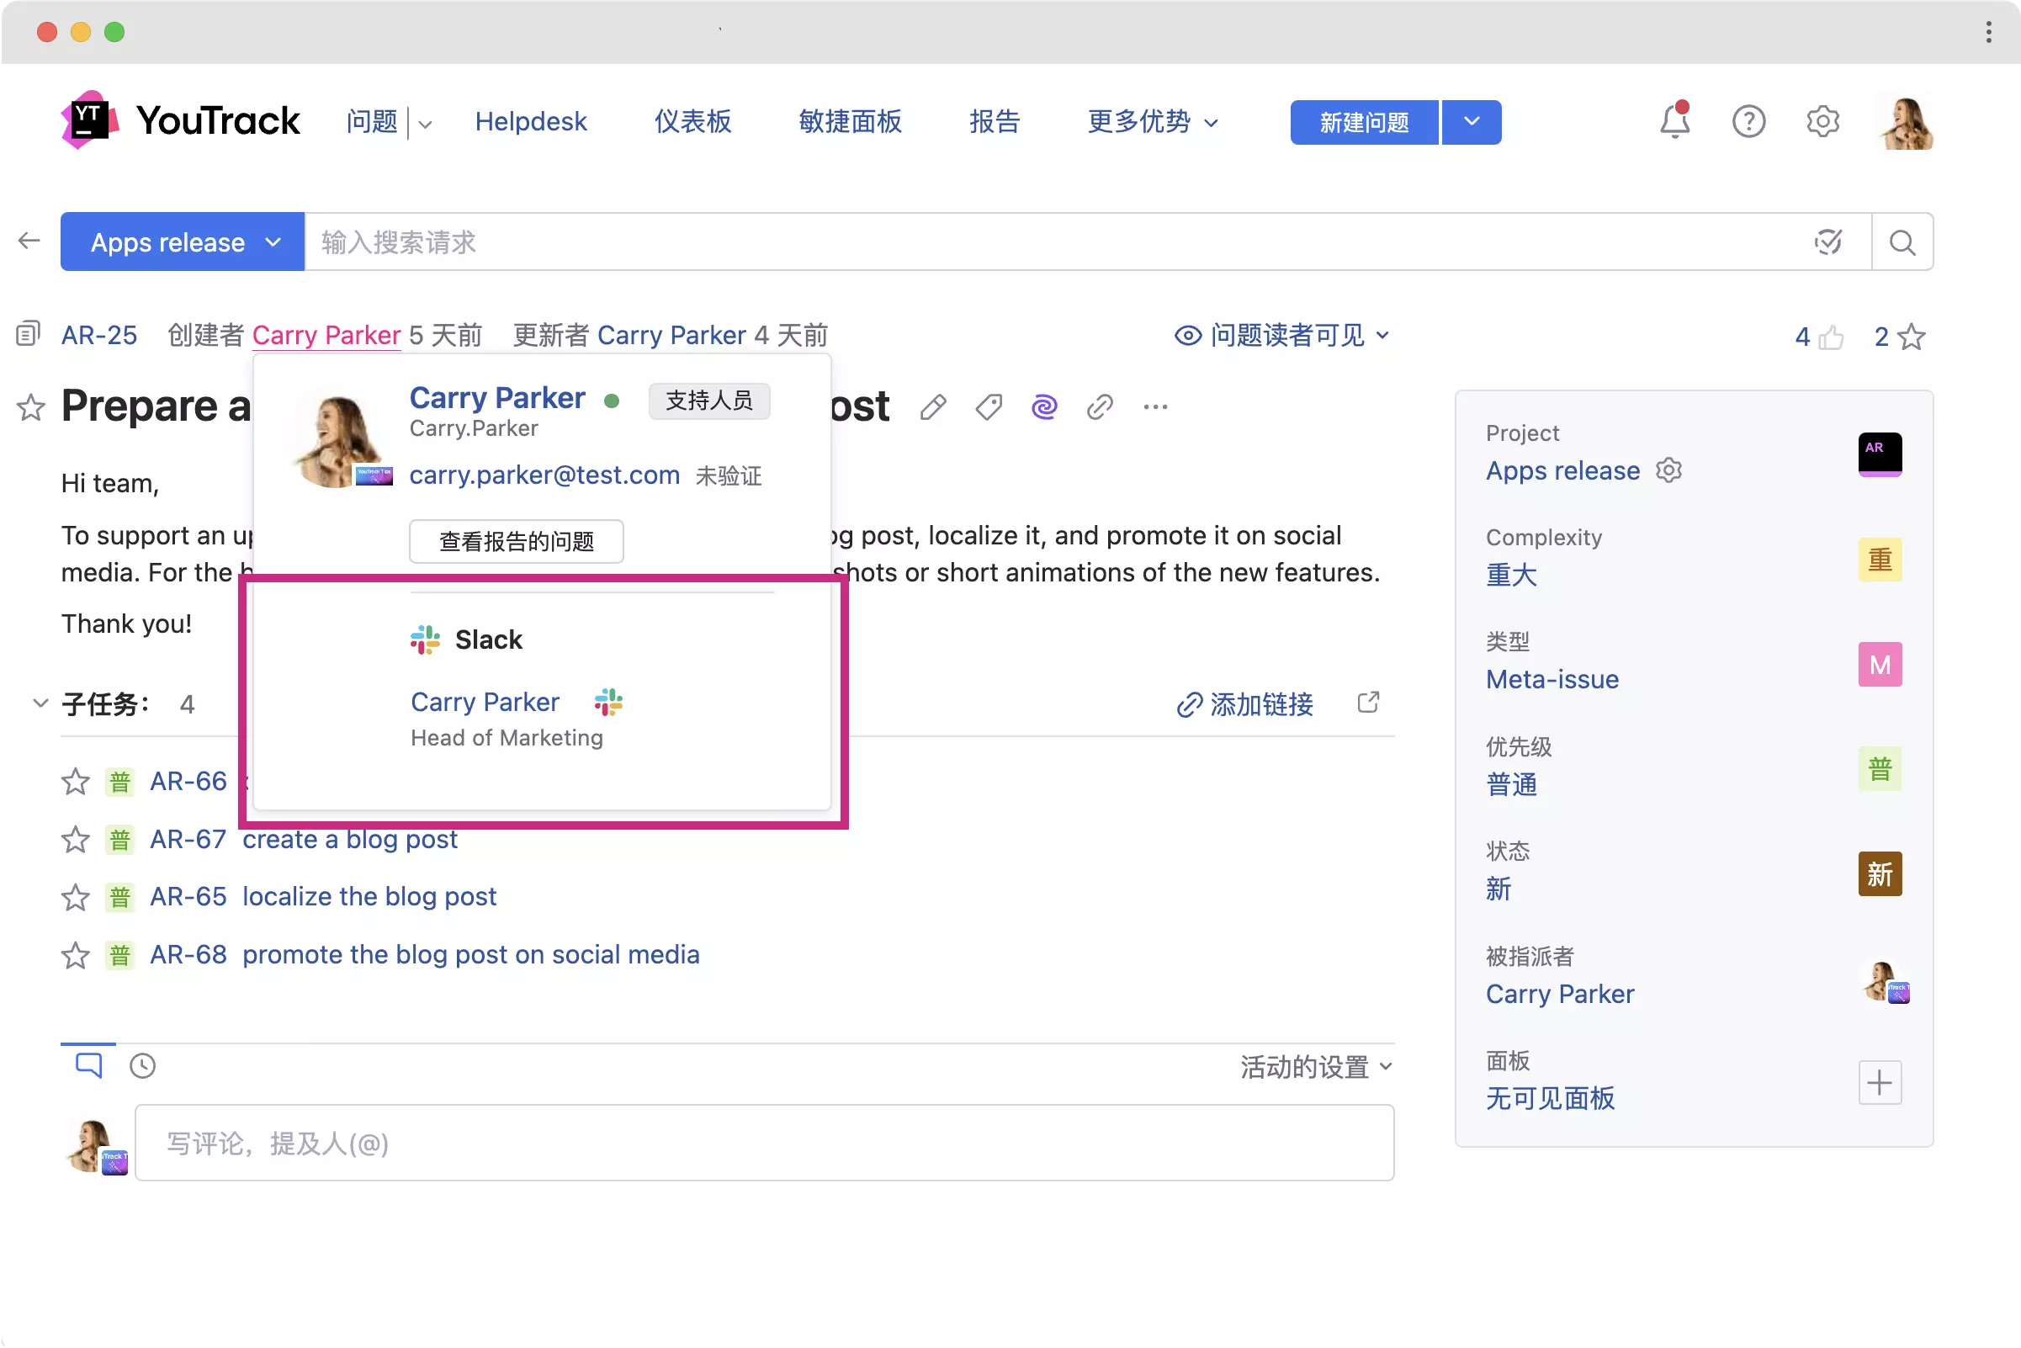This screenshot has height=1348, width=2021.
Task: Open the Helpdesk menu item
Action: (x=530, y=121)
